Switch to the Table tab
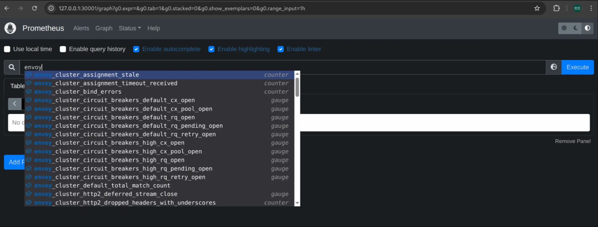The image size is (598, 227). 17,86
